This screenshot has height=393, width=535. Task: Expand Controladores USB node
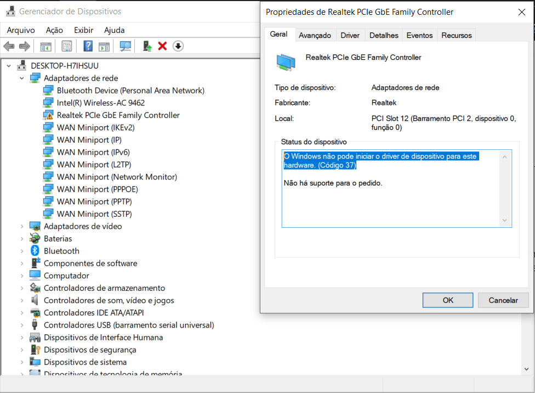[22, 325]
